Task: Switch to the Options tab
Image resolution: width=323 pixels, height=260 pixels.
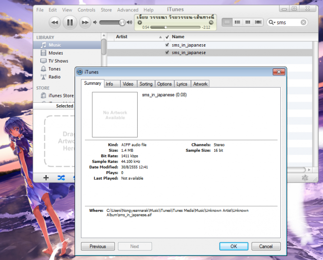Action: click(164, 84)
